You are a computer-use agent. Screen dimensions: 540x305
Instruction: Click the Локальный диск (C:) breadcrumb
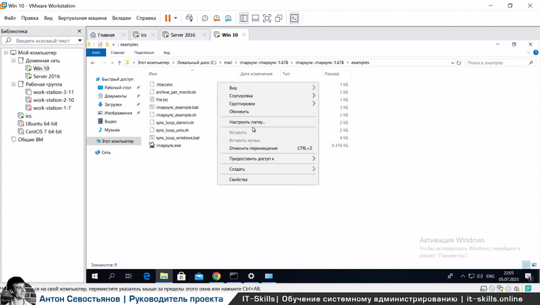pyautogui.click(x=197, y=63)
